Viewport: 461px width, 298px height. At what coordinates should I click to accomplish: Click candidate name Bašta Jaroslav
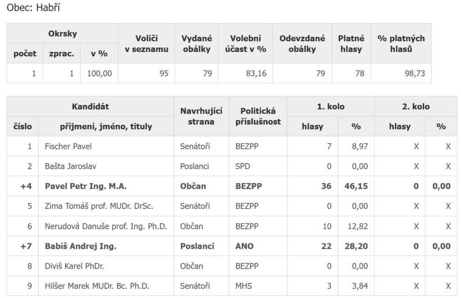tap(71, 166)
